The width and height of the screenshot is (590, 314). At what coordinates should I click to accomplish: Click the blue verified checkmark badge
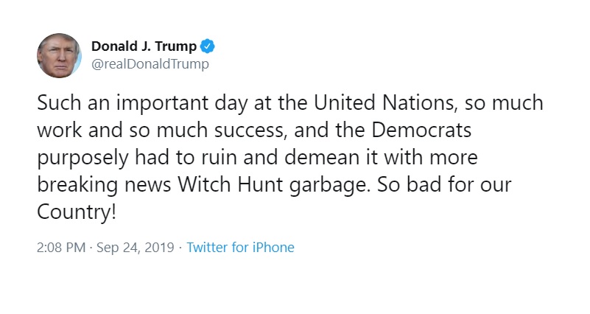[x=207, y=46]
